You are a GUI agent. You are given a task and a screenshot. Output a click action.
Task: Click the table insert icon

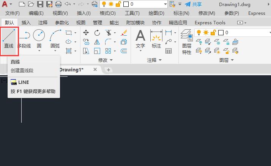tap(169, 51)
